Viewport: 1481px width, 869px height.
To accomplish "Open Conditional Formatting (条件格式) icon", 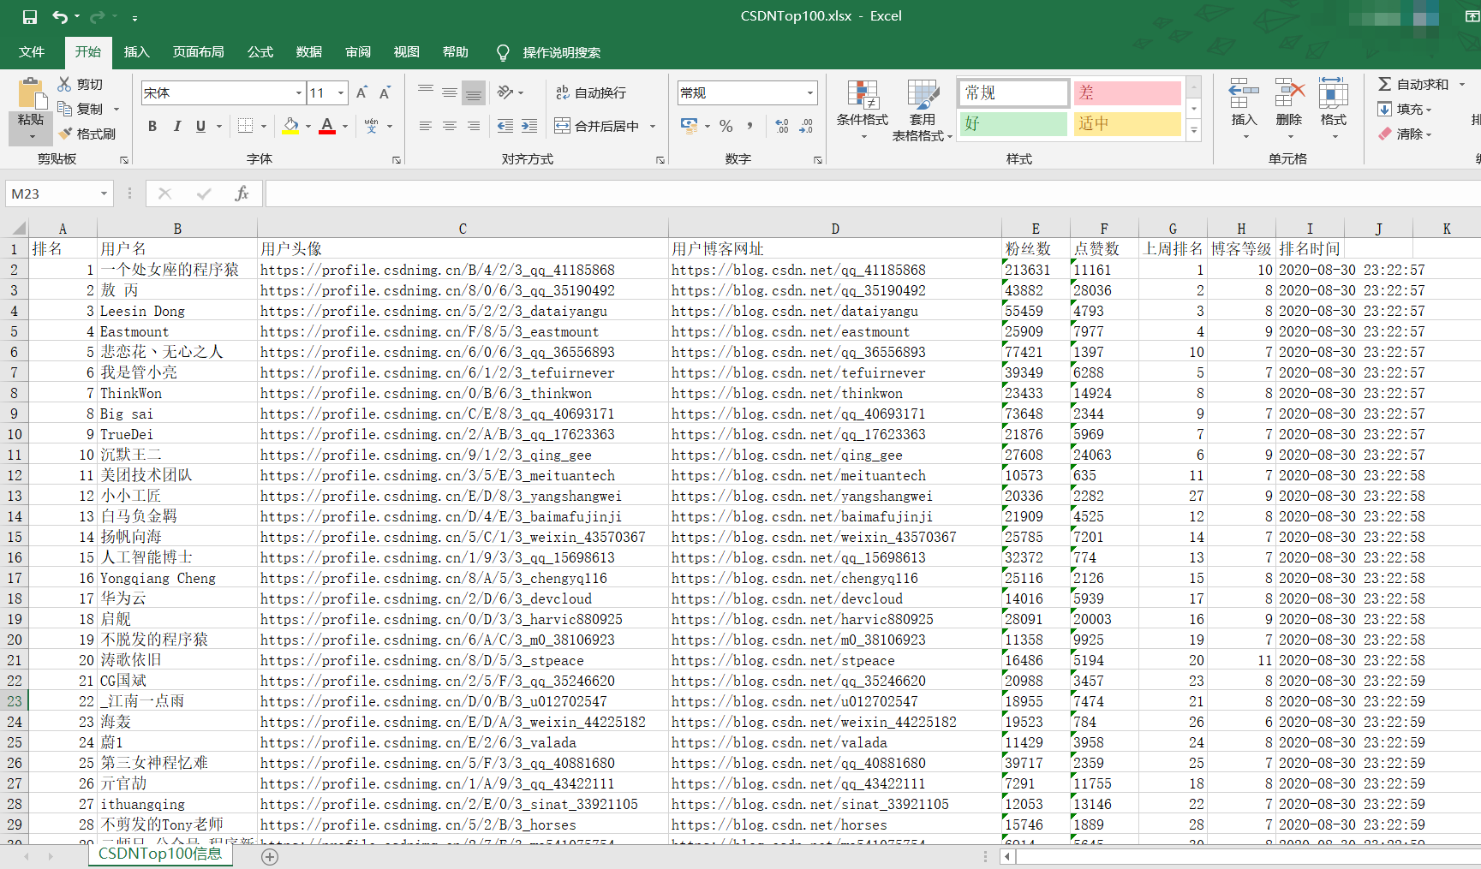I will tap(863, 94).
